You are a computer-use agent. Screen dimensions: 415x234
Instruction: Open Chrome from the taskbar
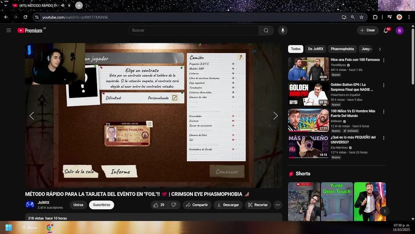[50, 227]
